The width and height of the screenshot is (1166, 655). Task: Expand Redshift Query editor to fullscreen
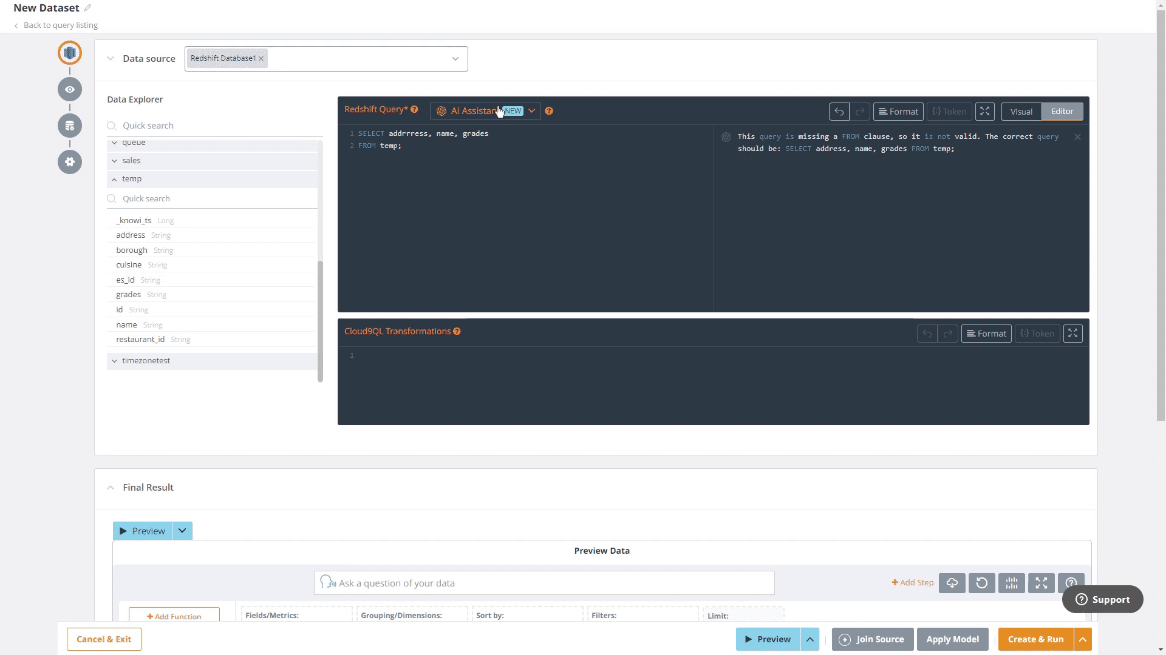(x=984, y=112)
